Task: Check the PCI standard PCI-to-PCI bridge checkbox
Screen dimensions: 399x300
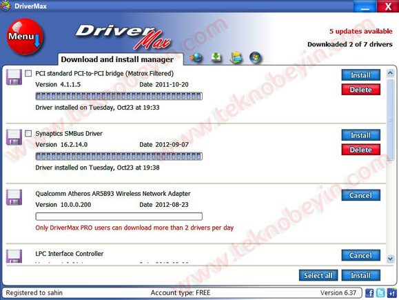Action: point(28,73)
